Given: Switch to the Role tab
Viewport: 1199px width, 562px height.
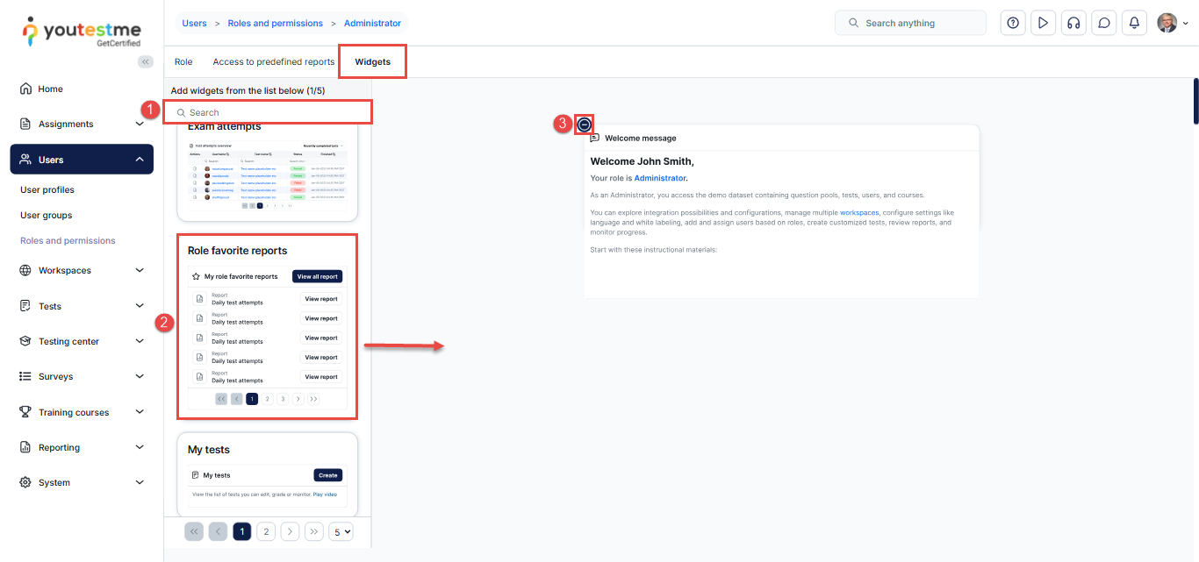Looking at the screenshot, I should 183,62.
